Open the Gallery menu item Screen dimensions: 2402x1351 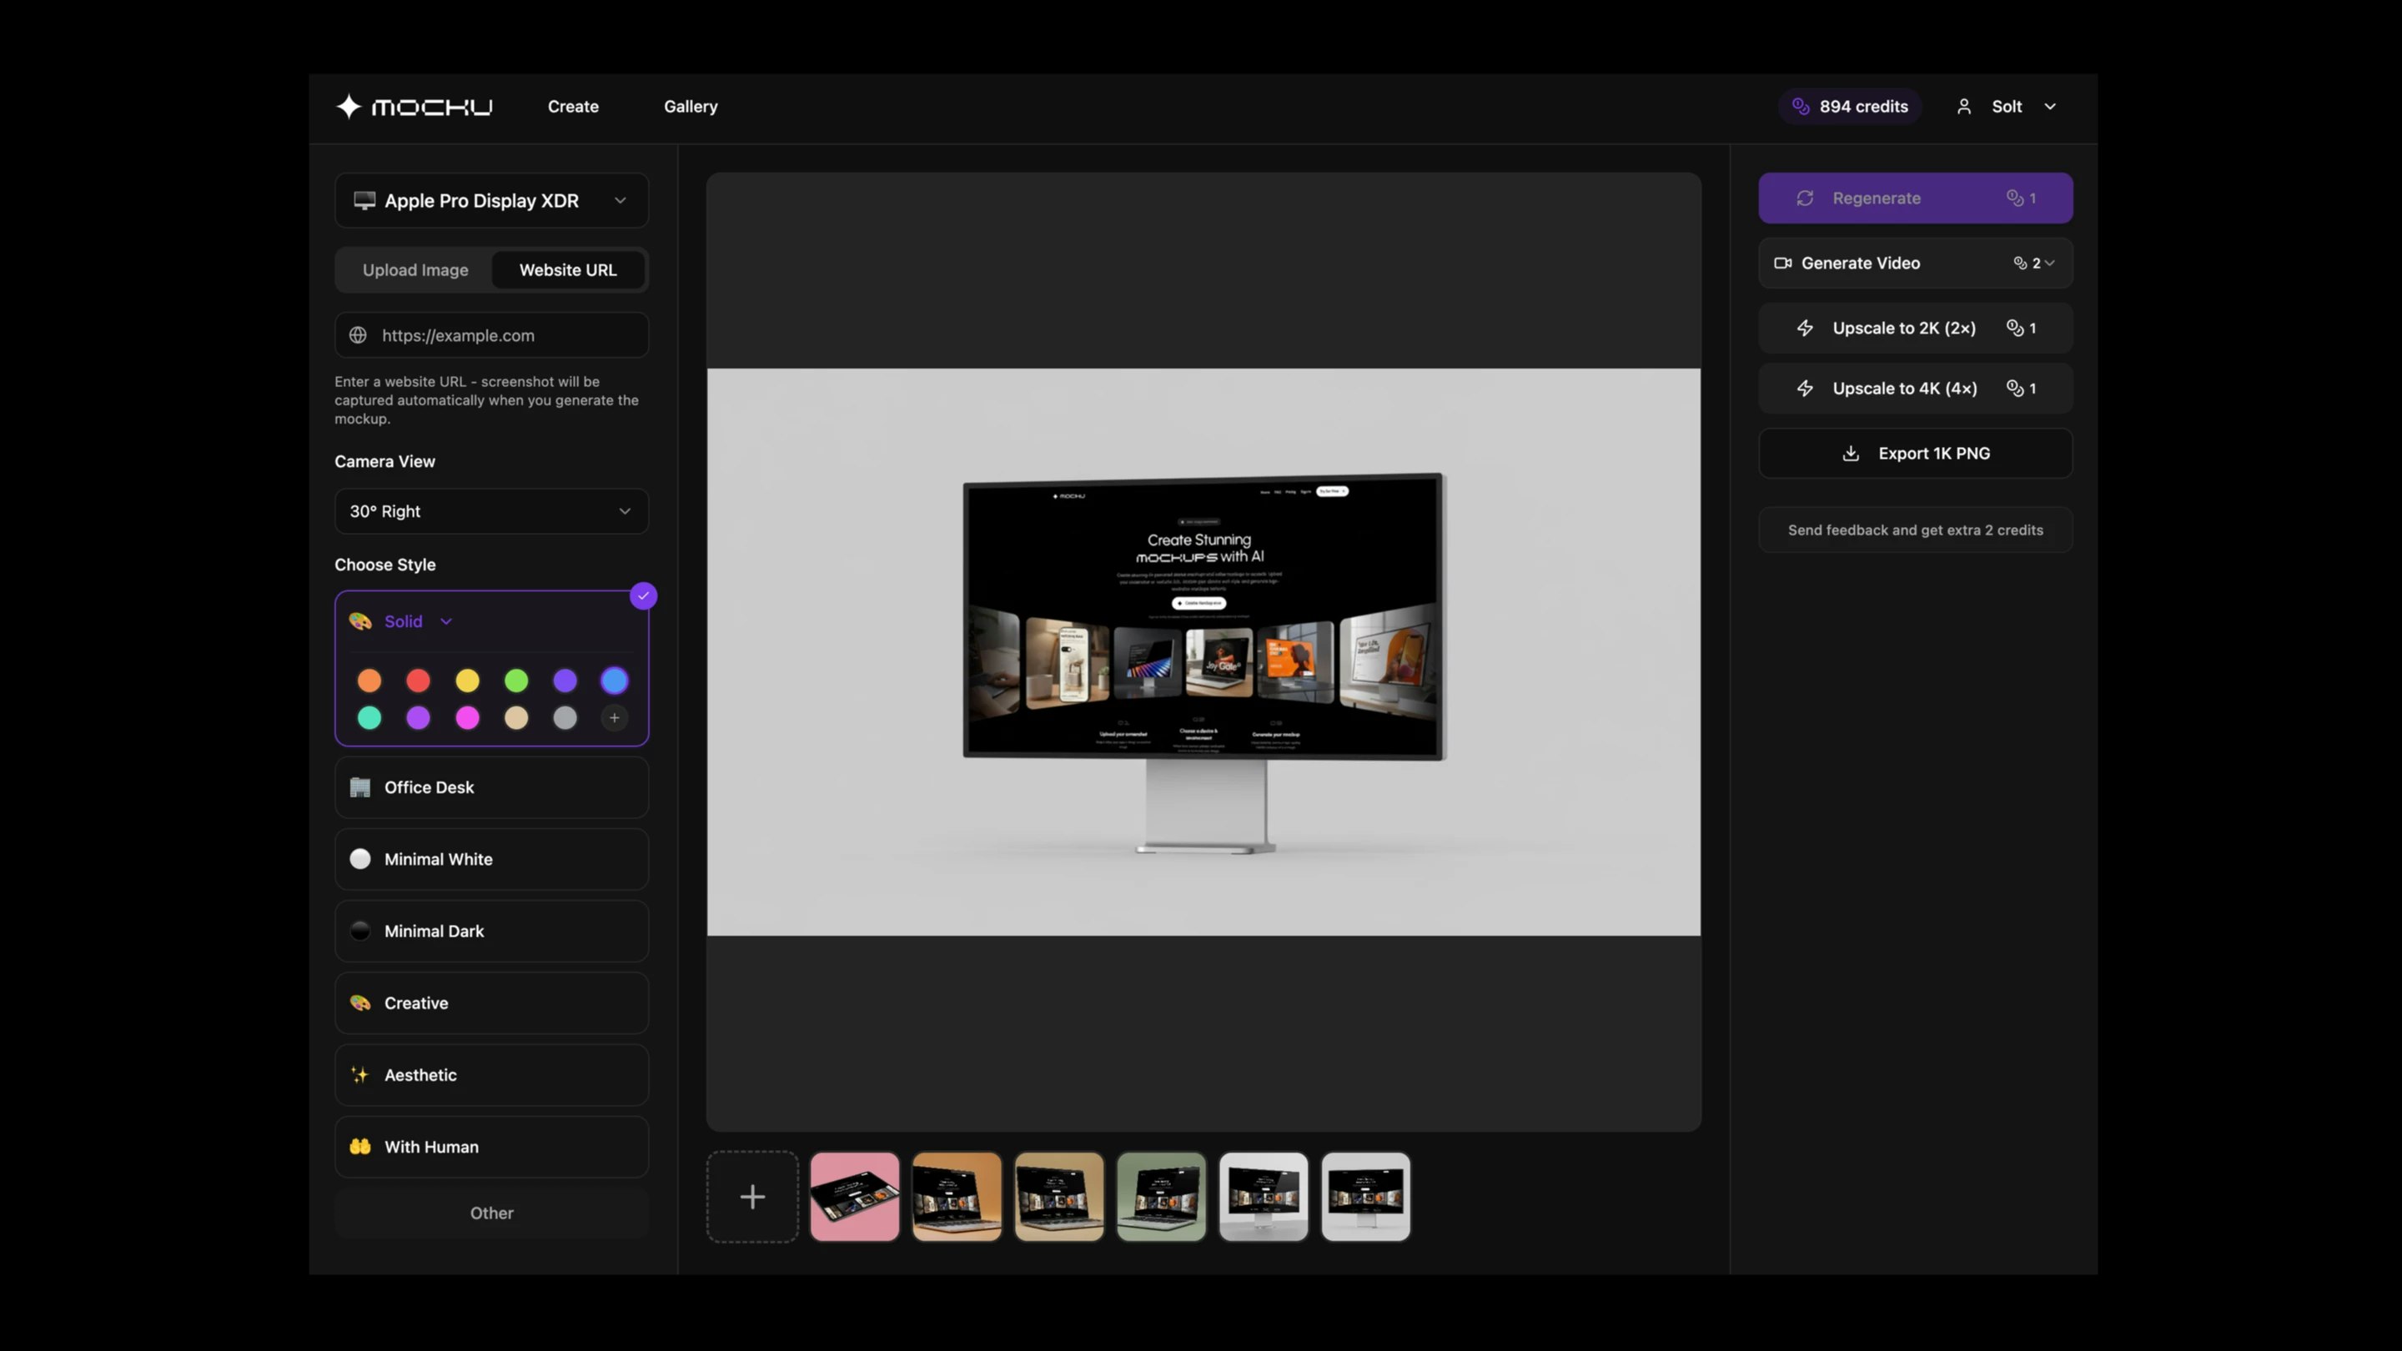(x=690, y=106)
